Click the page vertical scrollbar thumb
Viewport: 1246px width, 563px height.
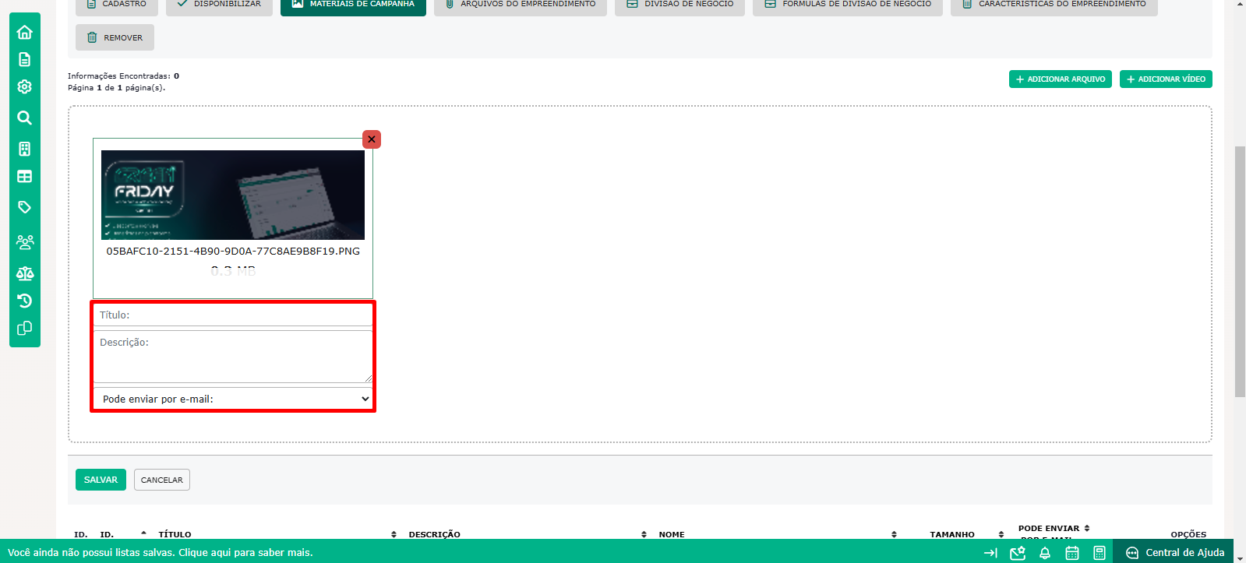1240,271
